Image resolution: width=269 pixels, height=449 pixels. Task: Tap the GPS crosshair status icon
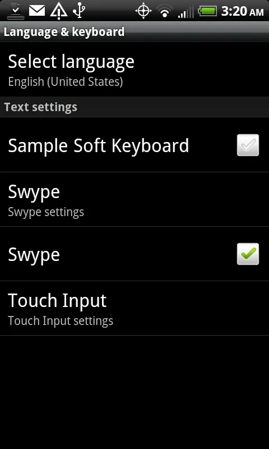[143, 11]
